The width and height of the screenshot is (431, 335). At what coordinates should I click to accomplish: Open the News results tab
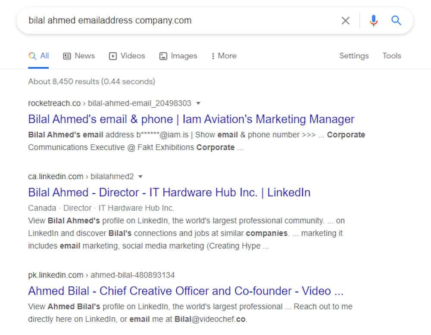84,56
